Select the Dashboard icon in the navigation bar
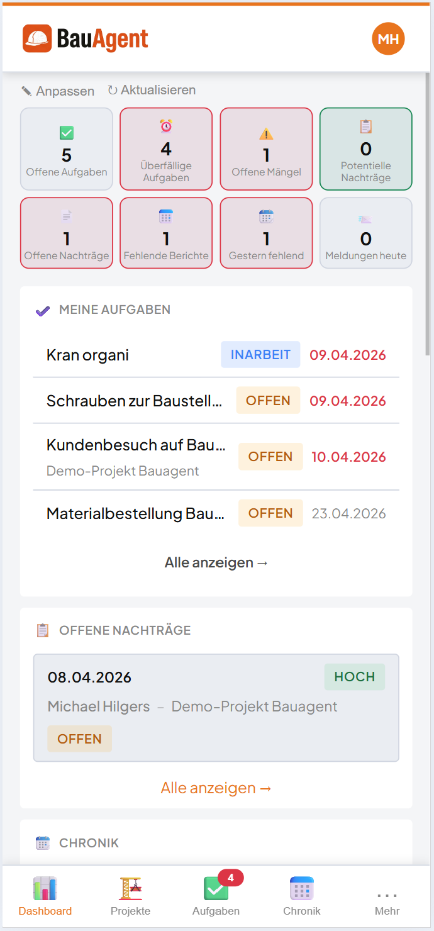434x931 pixels. [45, 889]
